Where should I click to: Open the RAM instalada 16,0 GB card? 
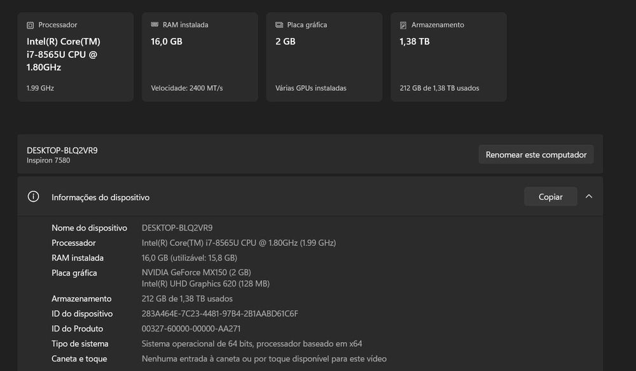200,57
